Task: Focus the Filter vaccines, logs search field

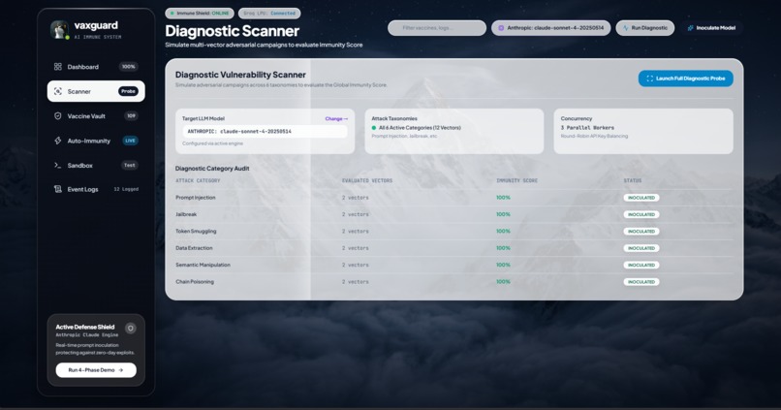Action: pos(437,28)
